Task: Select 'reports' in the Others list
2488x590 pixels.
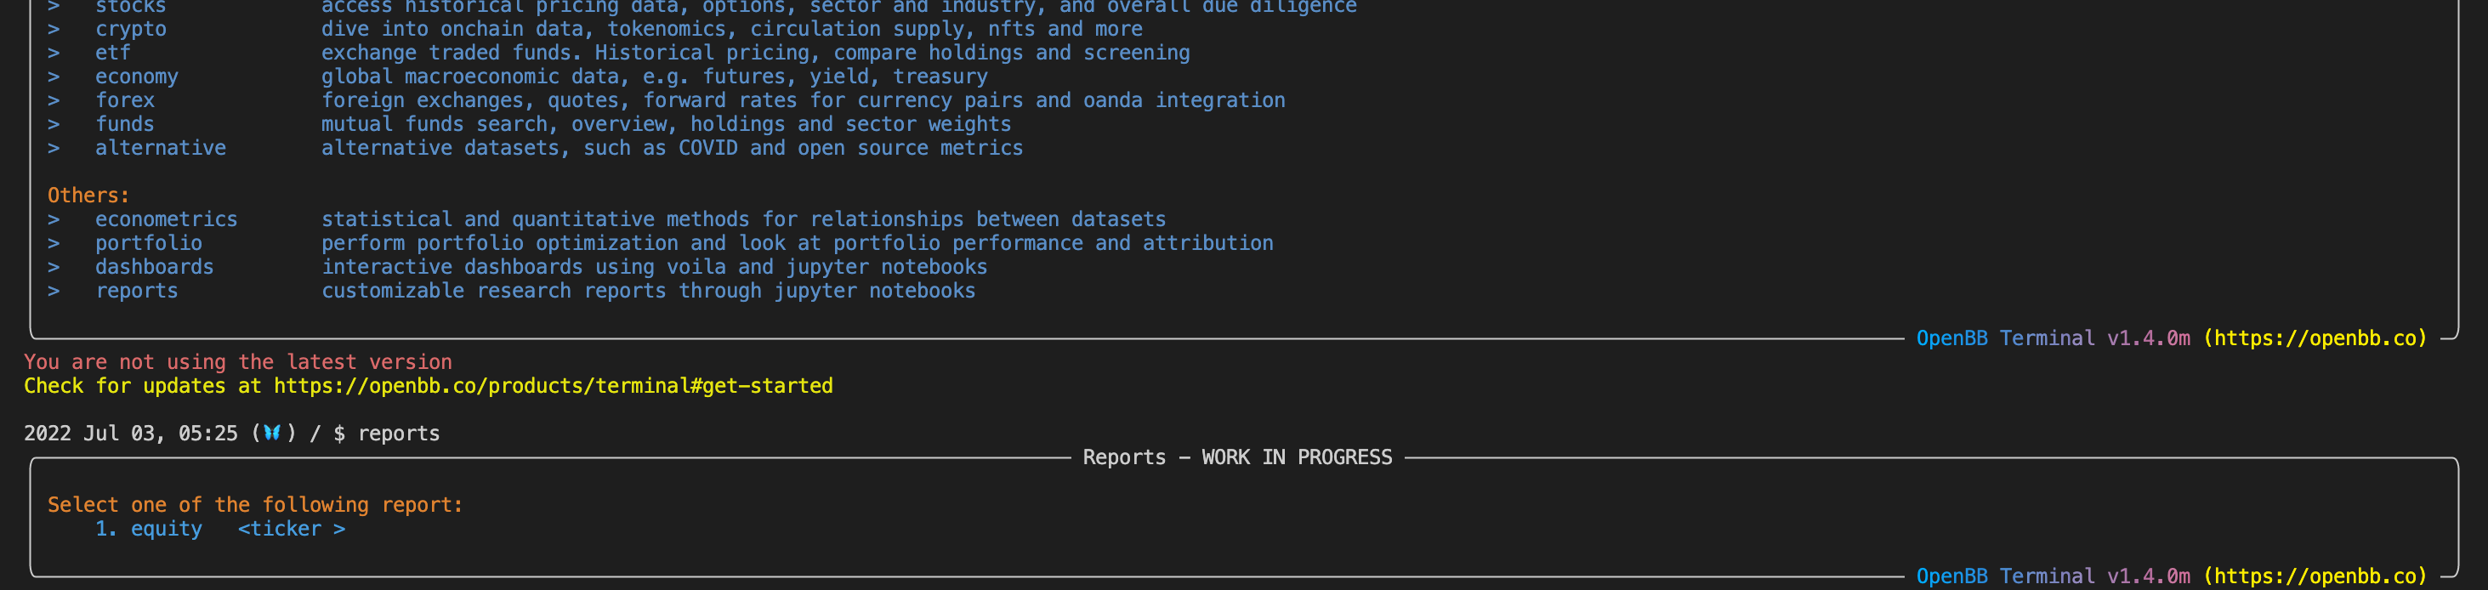Action: (136, 291)
